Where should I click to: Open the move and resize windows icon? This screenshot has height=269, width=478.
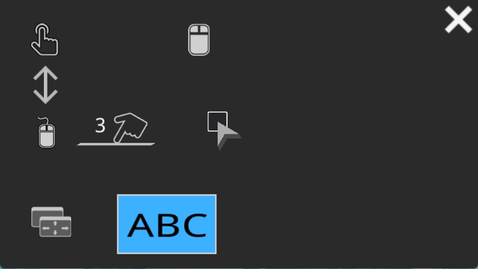pyautogui.click(x=51, y=222)
